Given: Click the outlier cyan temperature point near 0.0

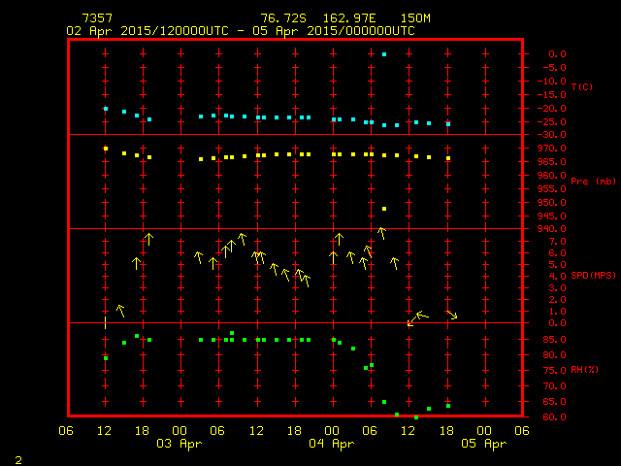Looking at the screenshot, I should click(384, 54).
